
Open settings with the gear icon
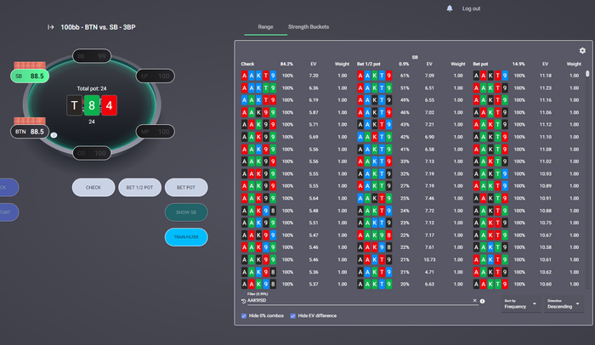click(582, 51)
